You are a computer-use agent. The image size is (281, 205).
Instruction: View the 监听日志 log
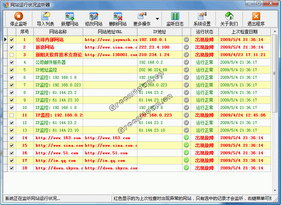pyautogui.click(x=175, y=19)
